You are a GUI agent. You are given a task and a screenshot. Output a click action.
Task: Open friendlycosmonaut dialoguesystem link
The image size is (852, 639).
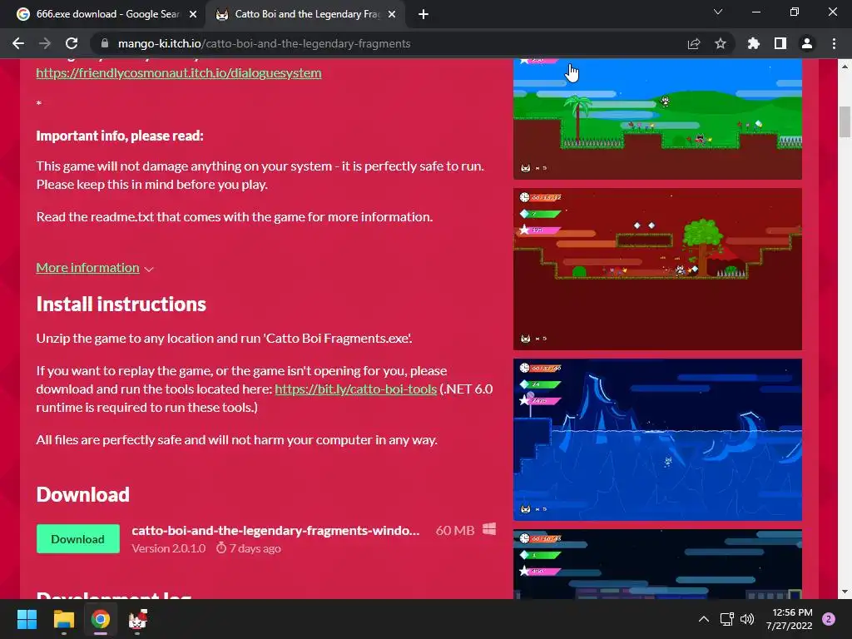179,73
